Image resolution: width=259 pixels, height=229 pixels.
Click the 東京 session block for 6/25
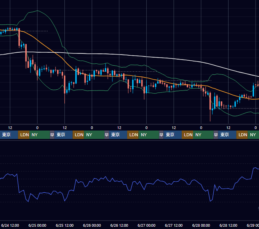(64, 135)
